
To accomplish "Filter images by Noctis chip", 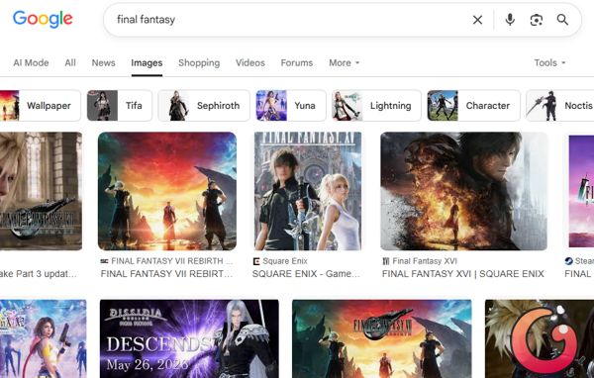I will coord(560,106).
